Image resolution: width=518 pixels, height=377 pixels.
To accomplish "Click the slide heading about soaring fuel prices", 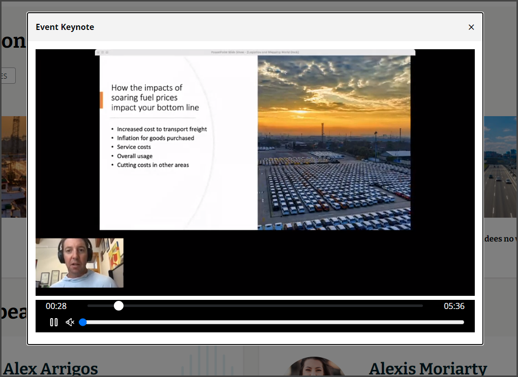I will tap(155, 97).
